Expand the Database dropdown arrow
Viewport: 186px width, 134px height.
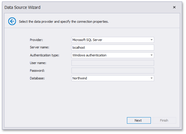(151, 78)
